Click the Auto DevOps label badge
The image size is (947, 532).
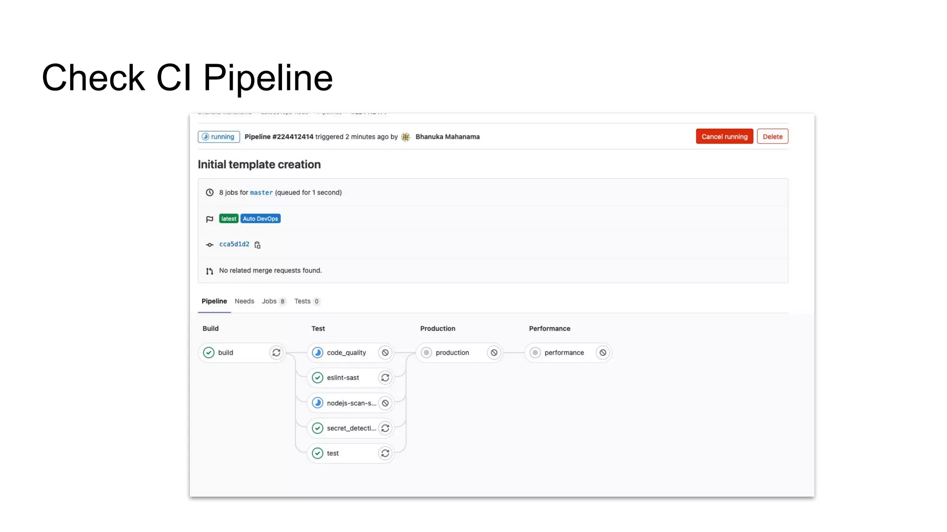point(260,219)
